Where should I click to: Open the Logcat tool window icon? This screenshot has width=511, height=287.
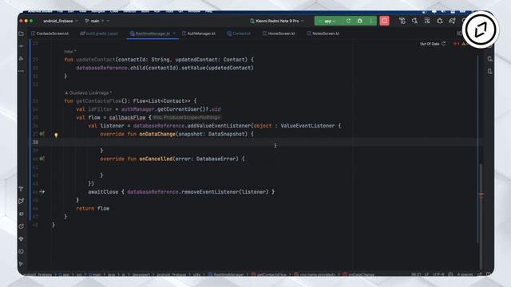point(22,214)
